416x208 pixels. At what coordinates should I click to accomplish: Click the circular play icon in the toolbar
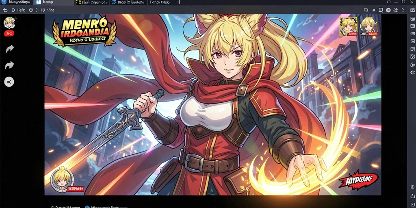tap(31, 10)
